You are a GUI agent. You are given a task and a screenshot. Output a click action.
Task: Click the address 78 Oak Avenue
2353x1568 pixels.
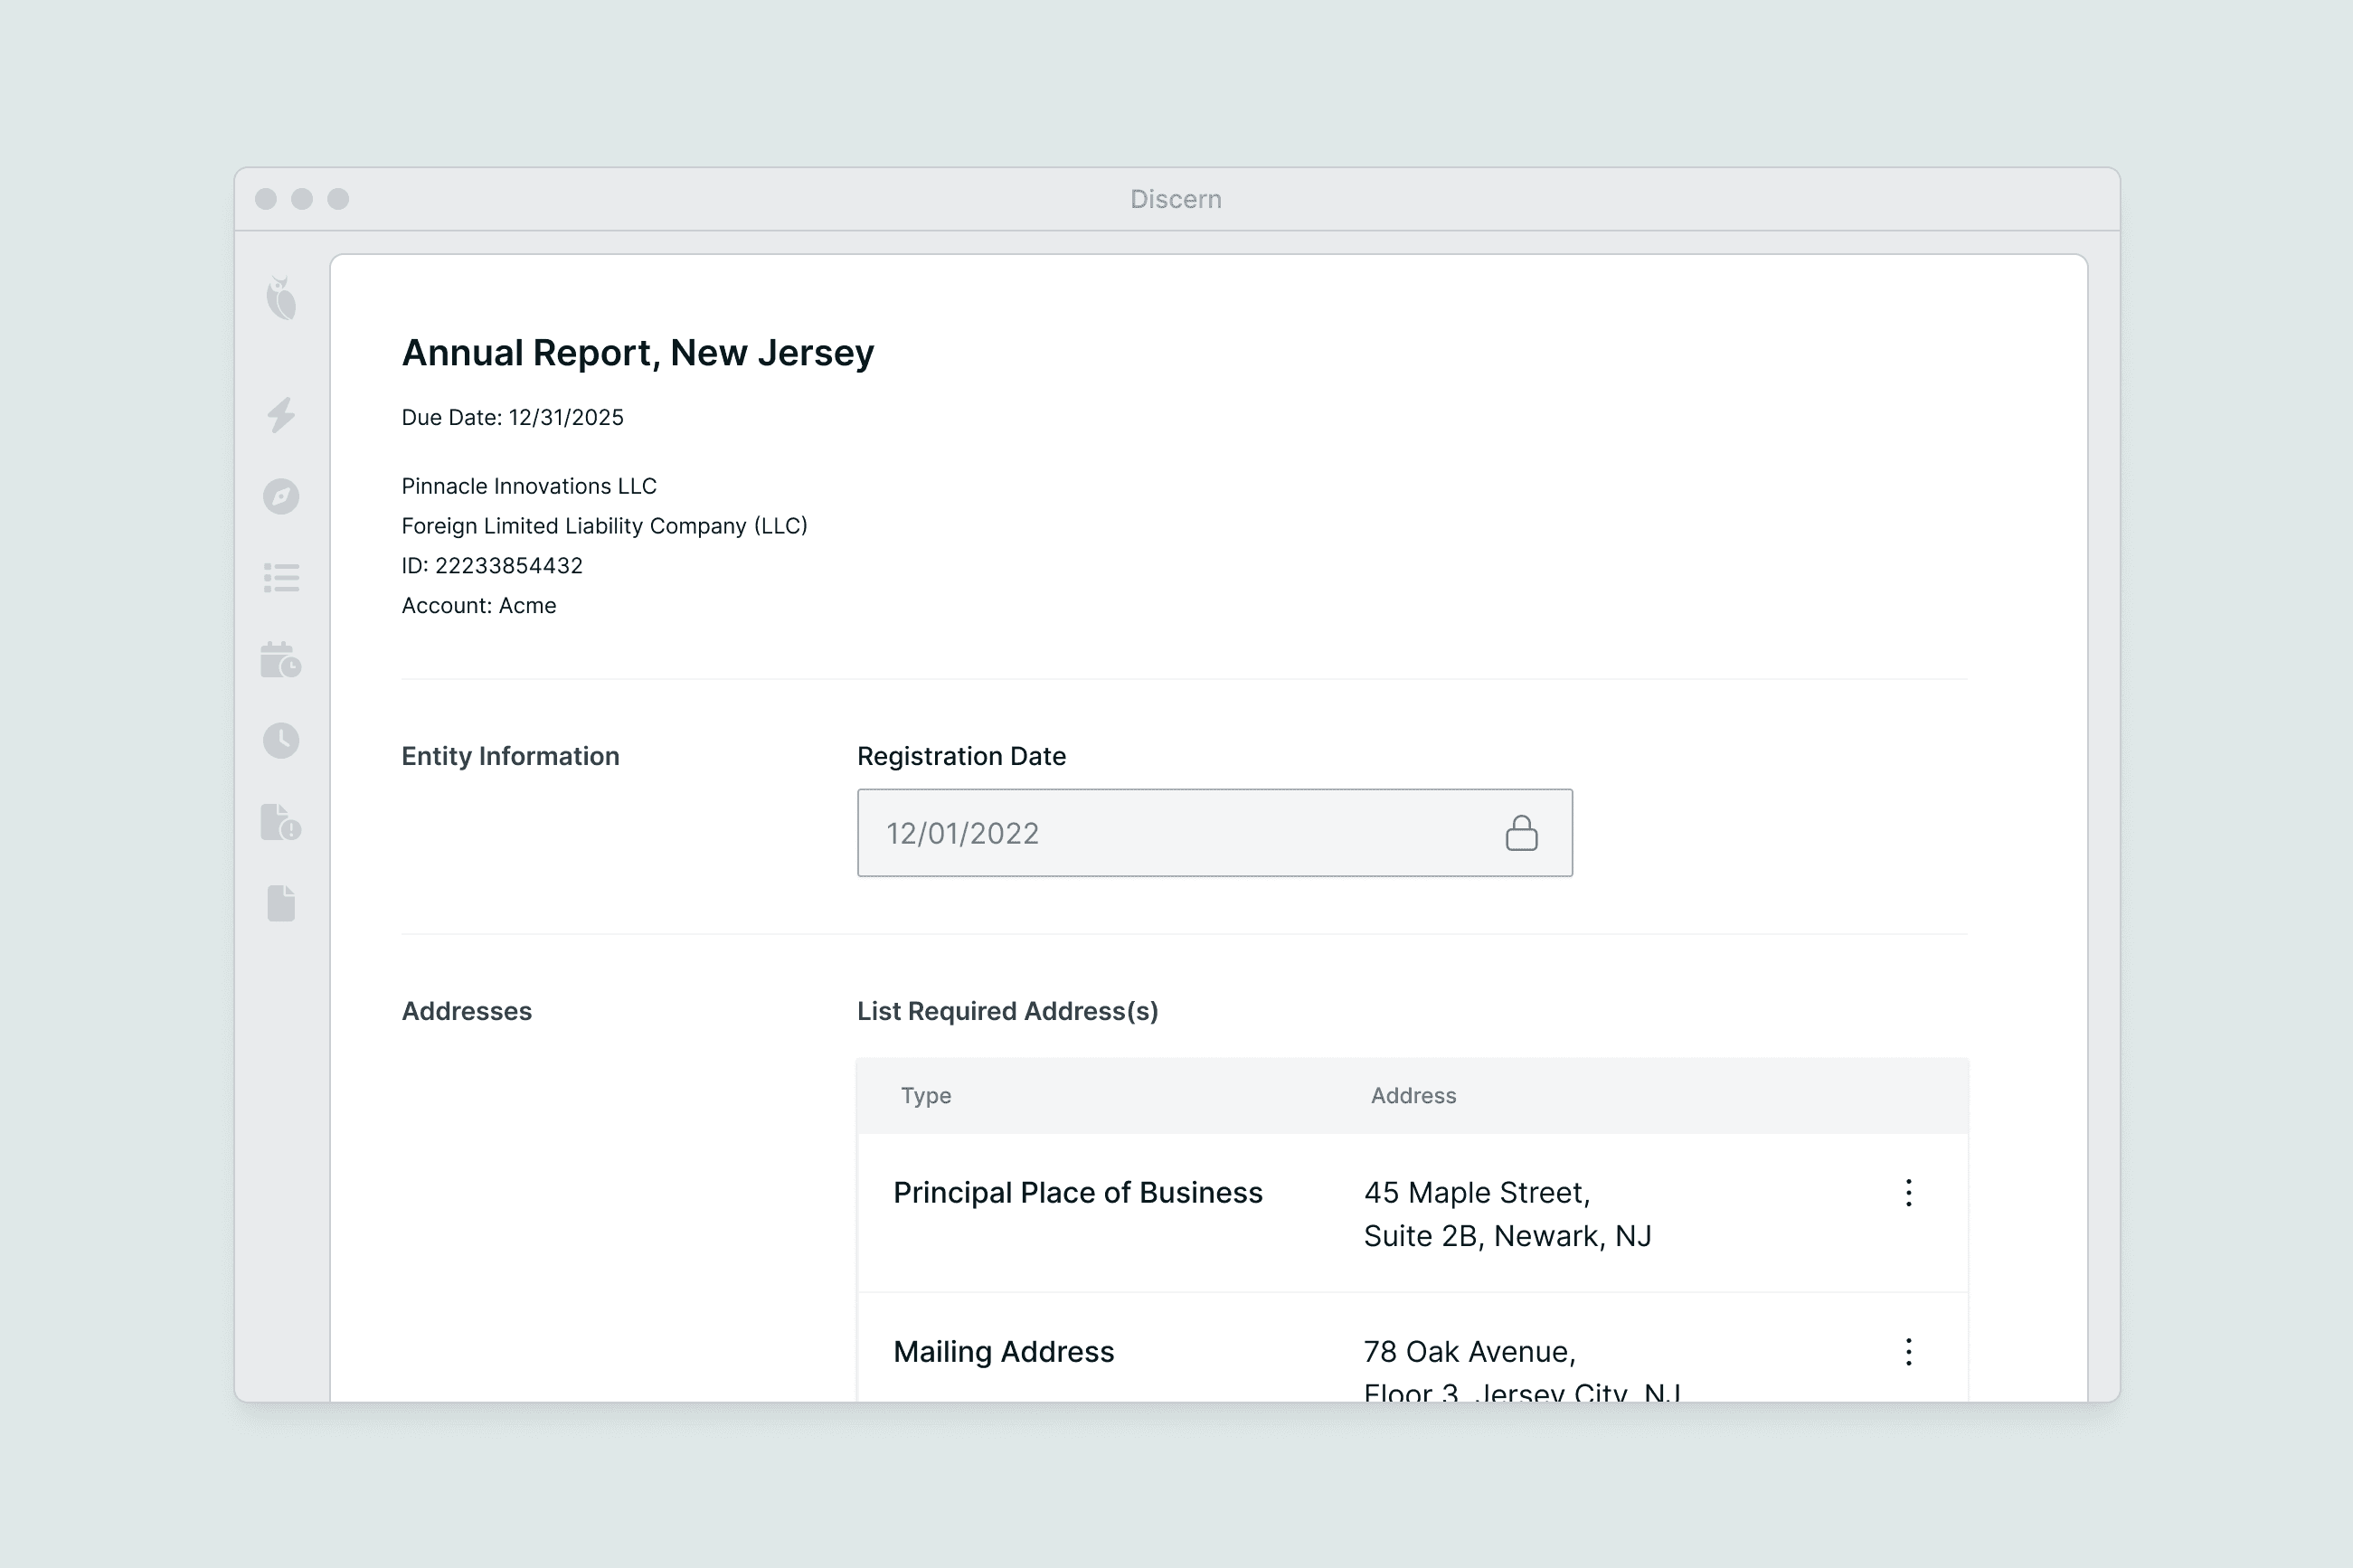coord(1522,1369)
